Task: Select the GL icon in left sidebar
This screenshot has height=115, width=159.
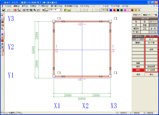Action: point(2,28)
